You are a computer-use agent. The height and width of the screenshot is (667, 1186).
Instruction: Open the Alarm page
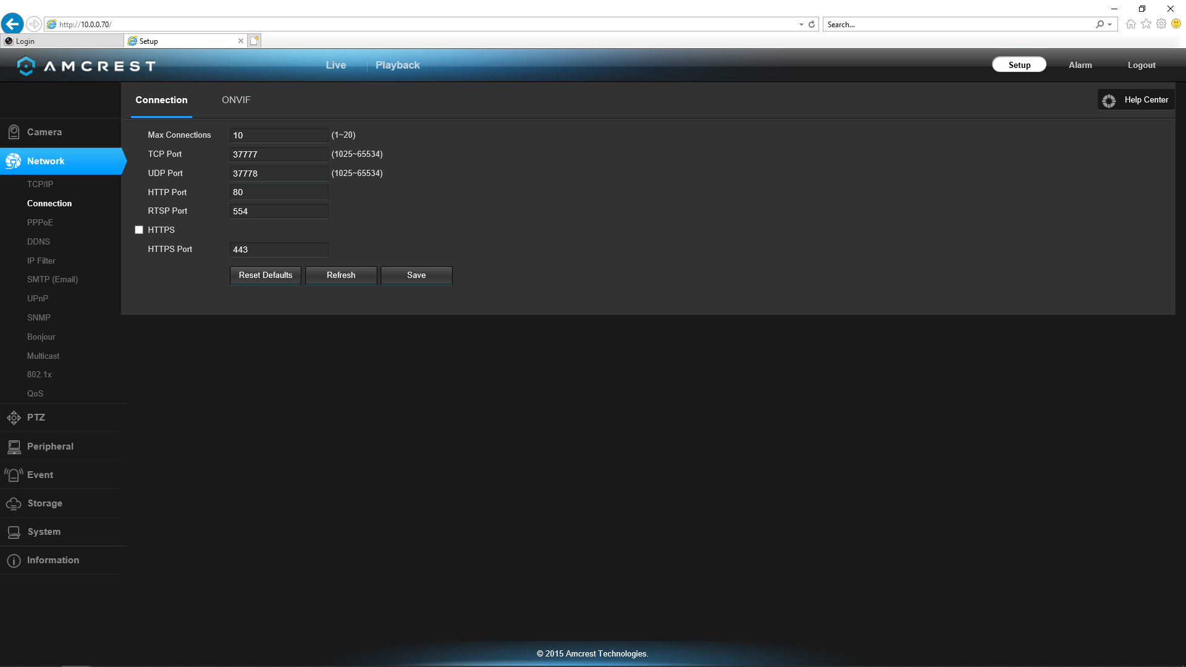tap(1080, 65)
